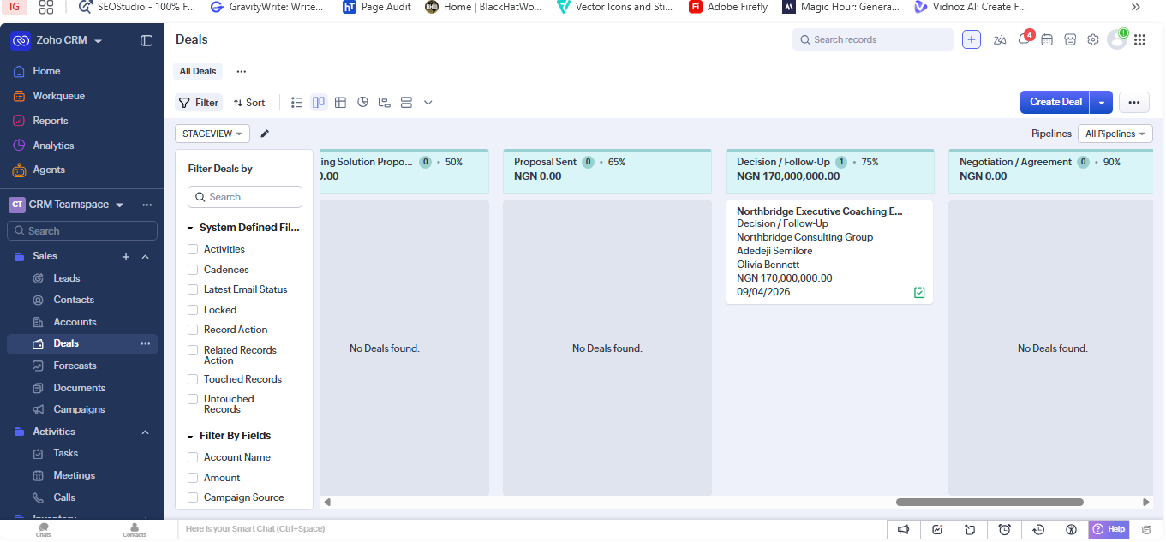The width and height of the screenshot is (1166, 542).
Task: Check the Campaign Source filter checkbox
Action: (x=193, y=497)
